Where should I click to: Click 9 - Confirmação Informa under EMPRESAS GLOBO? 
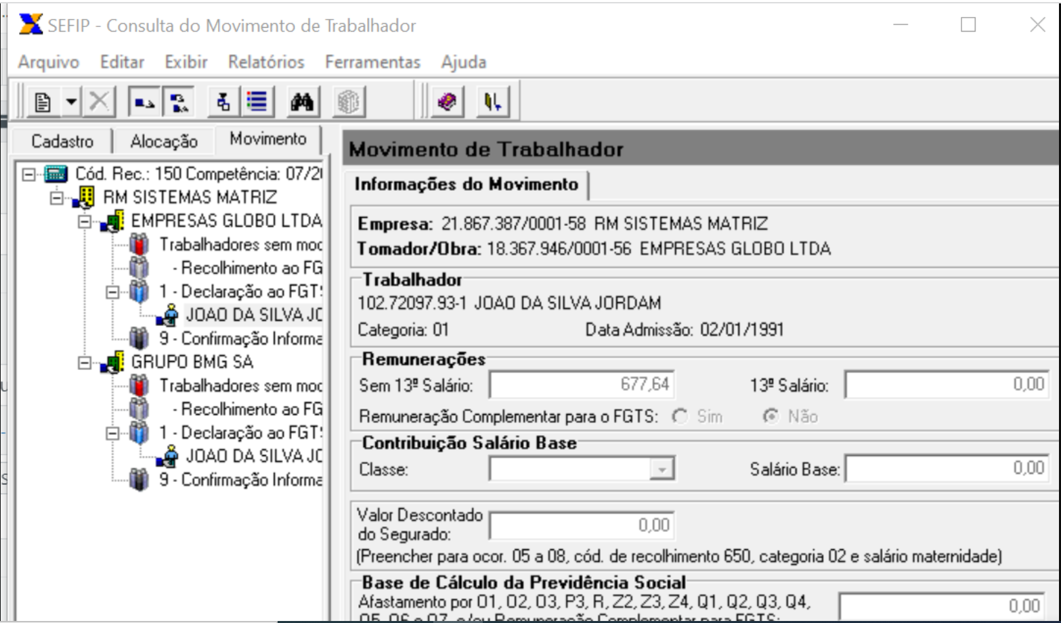coord(240,338)
